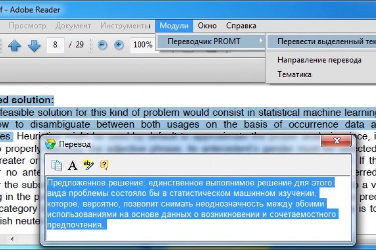Open font settings letter A icon

pos(72,165)
